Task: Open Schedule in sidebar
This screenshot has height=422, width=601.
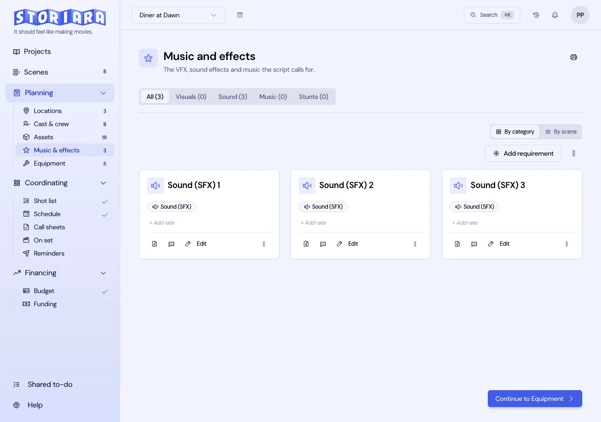Action: click(x=65, y=214)
